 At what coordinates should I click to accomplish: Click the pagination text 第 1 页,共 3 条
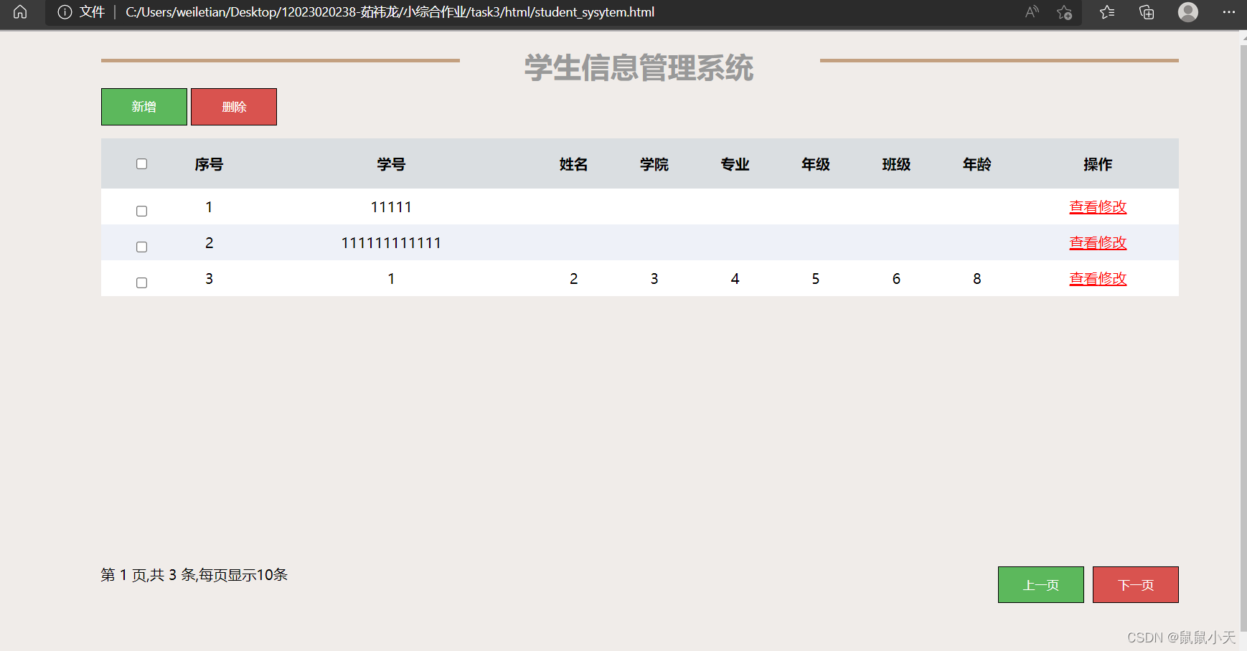149,575
